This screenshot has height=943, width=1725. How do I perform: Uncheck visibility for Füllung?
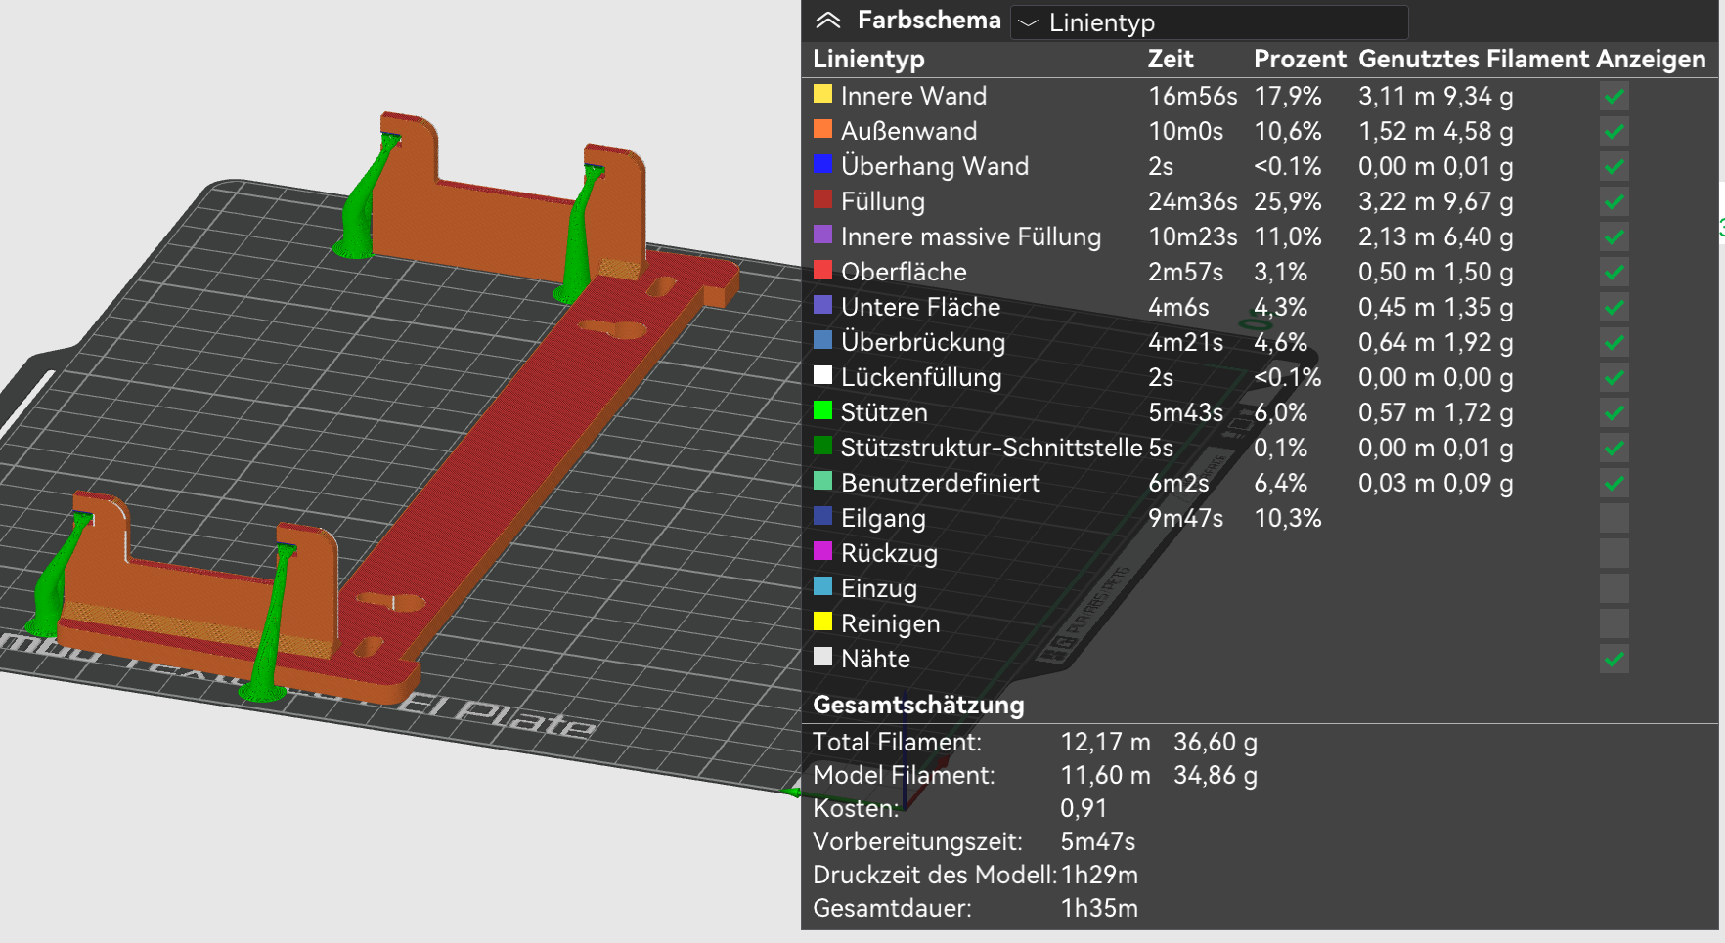click(x=1614, y=201)
